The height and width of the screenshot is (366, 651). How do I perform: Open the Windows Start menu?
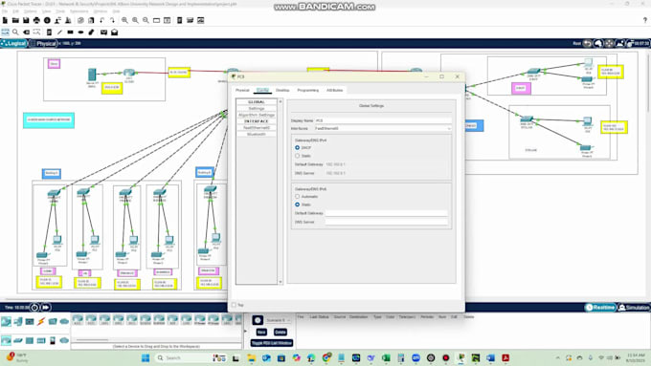[x=146, y=358]
